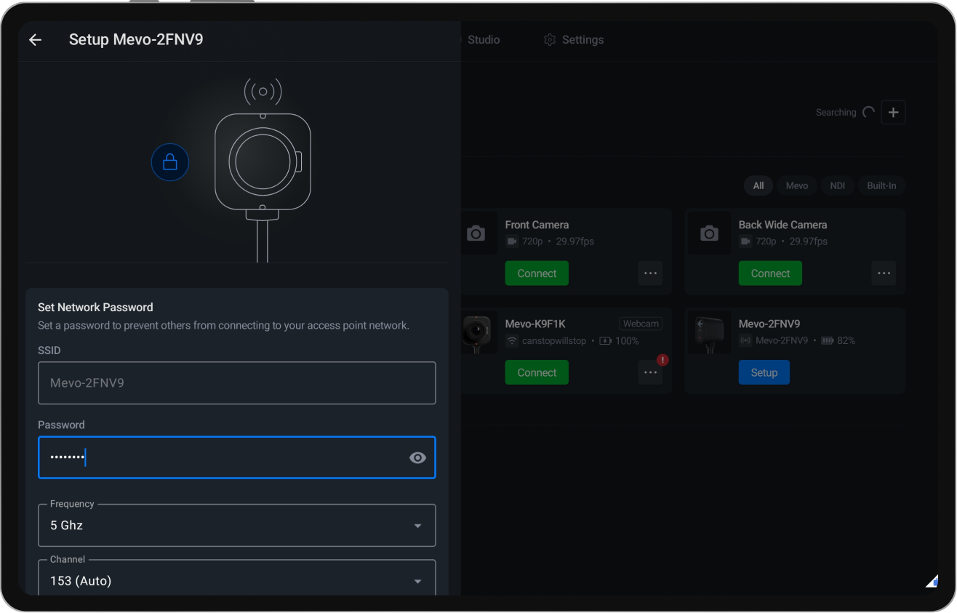The width and height of the screenshot is (957, 613).
Task: Open the Frequency dropdown
Action: (x=237, y=525)
